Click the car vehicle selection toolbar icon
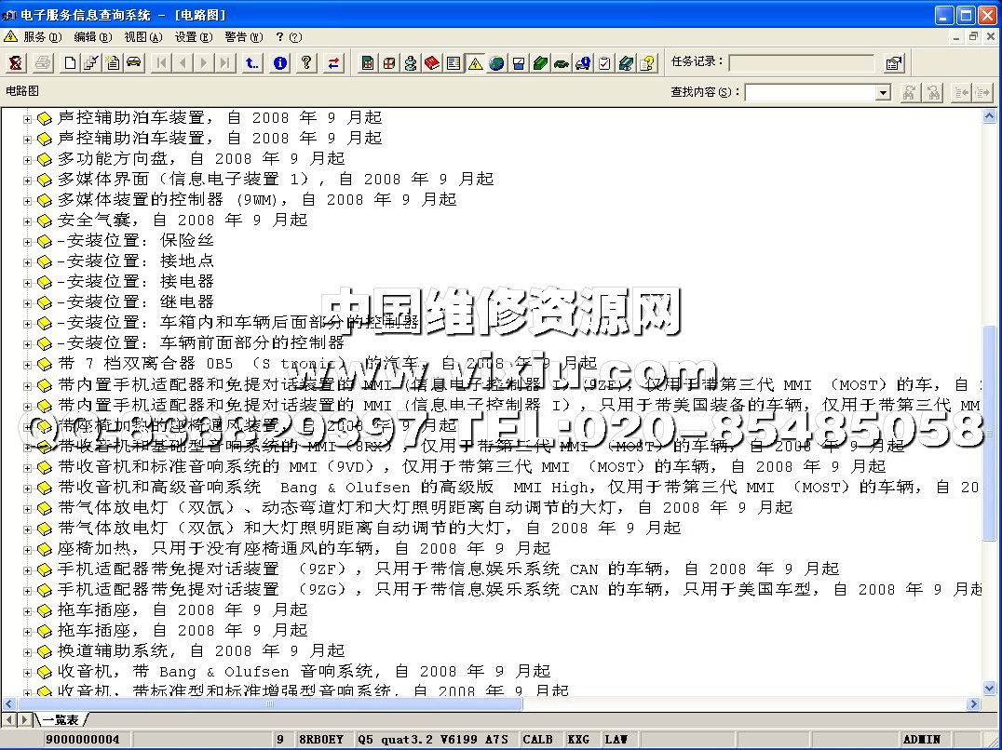The height and width of the screenshot is (750, 1002). [134, 63]
